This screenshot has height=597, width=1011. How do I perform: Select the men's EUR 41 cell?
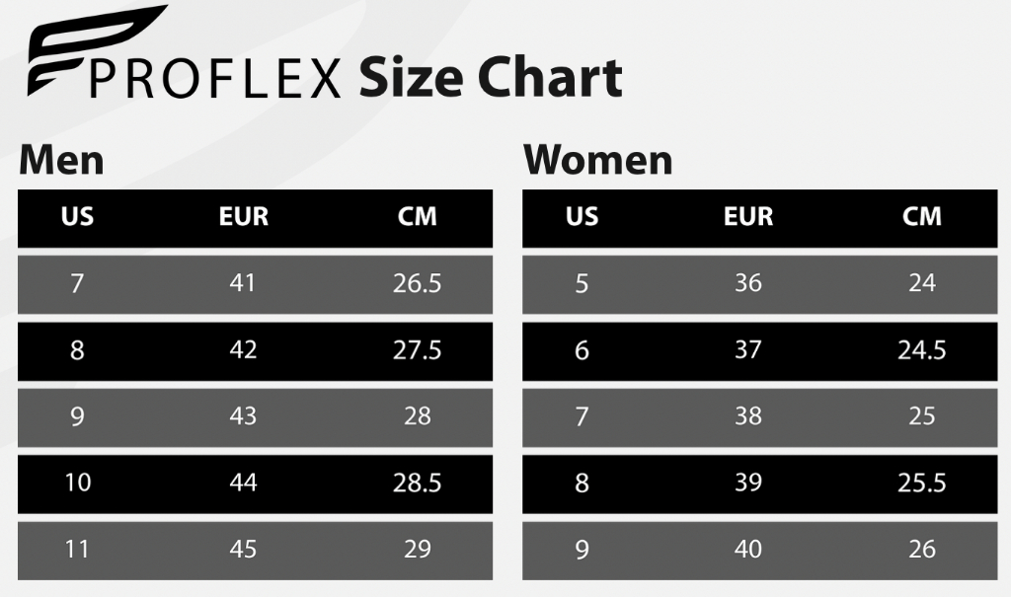(x=242, y=284)
